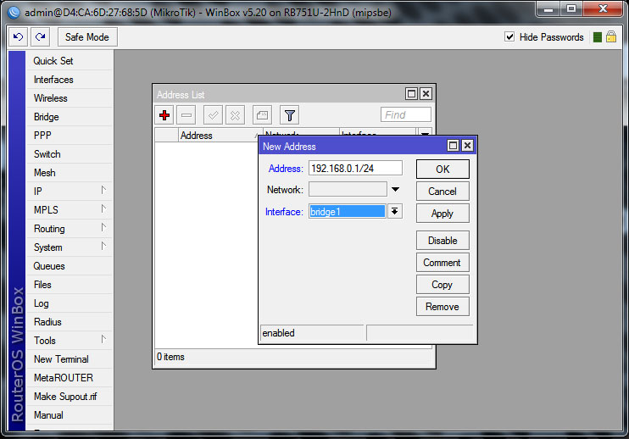Open the Interface dropdown showing bridge1

394,212
